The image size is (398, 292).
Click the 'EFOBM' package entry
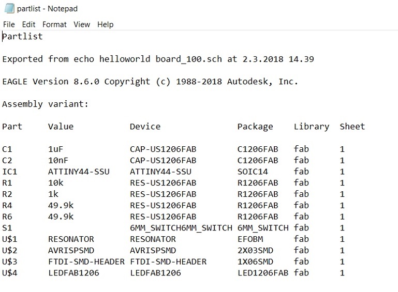tap(250, 239)
